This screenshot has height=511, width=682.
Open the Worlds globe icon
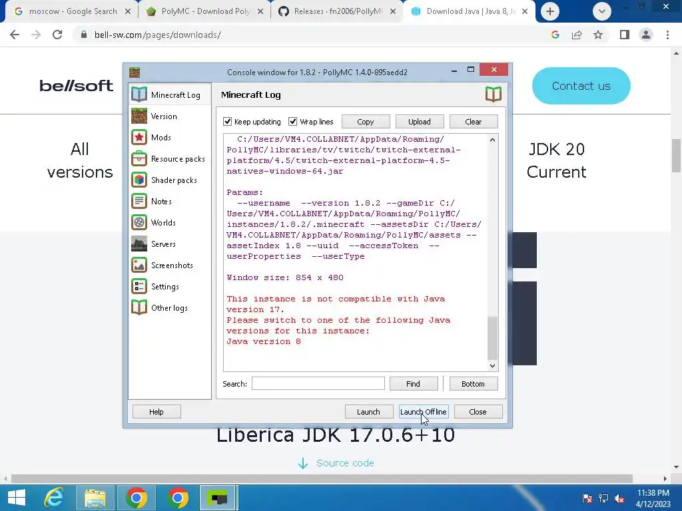click(x=139, y=222)
